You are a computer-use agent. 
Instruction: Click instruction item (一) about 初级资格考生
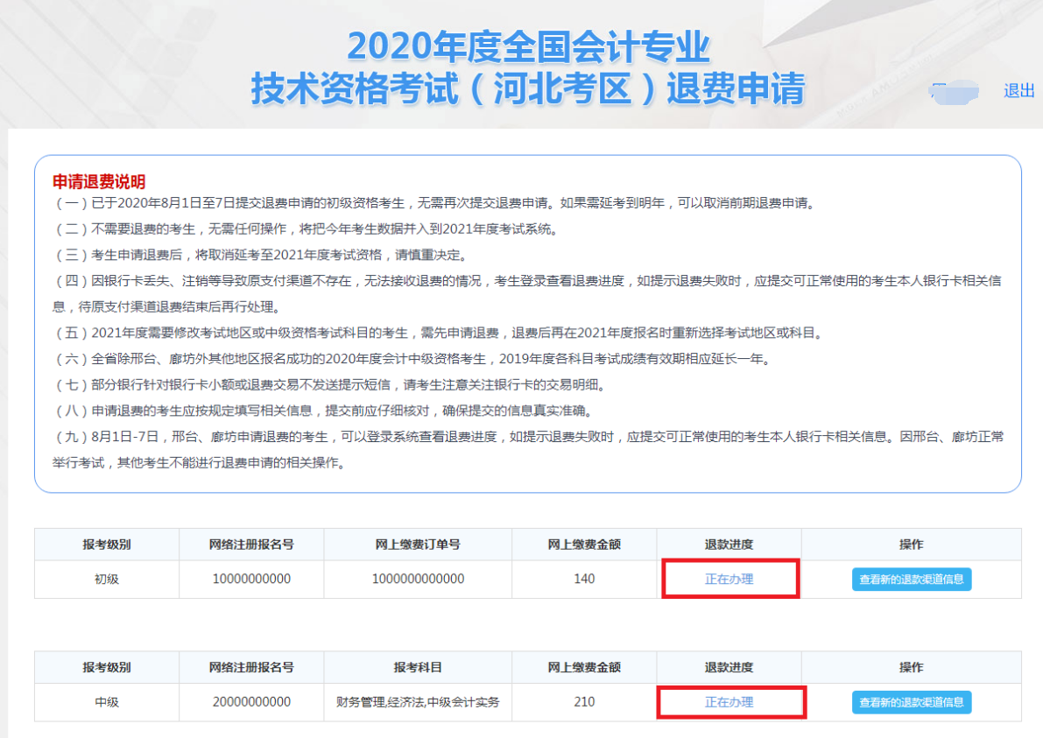click(435, 203)
